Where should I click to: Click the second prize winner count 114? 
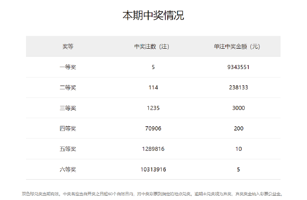[x=153, y=87]
